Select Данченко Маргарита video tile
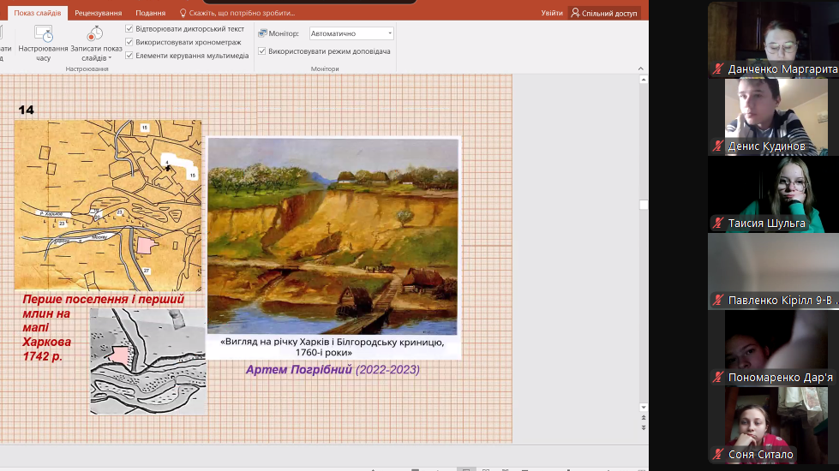The width and height of the screenshot is (839, 471). [x=773, y=39]
